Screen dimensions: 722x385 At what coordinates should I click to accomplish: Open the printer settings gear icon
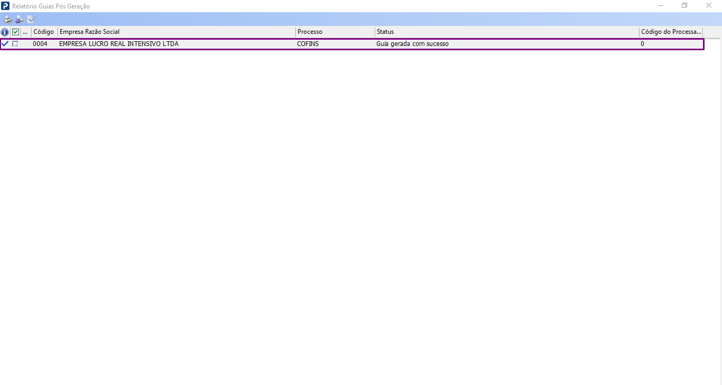click(x=19, y=20)
